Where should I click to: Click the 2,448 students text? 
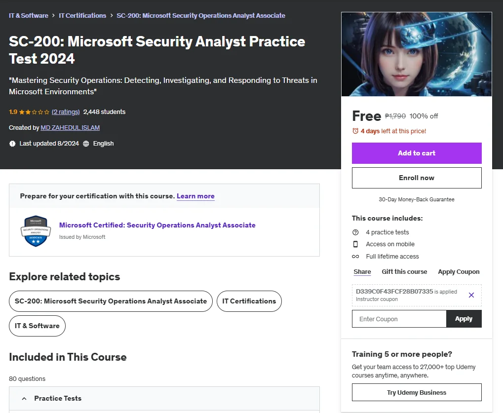coord(104,112)
